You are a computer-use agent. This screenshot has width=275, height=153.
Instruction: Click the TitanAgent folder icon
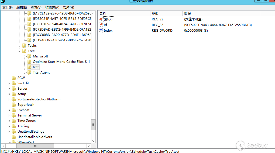coord(29,72)
